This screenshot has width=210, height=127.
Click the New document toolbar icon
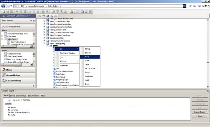pos(4,12)
